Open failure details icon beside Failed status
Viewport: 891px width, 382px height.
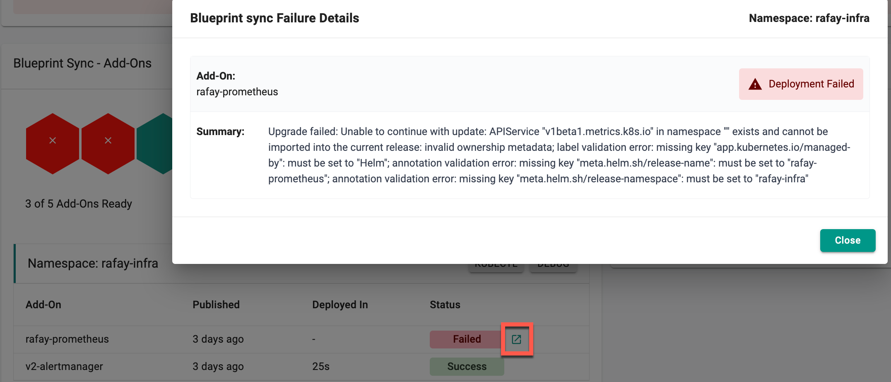pos(516,339)
